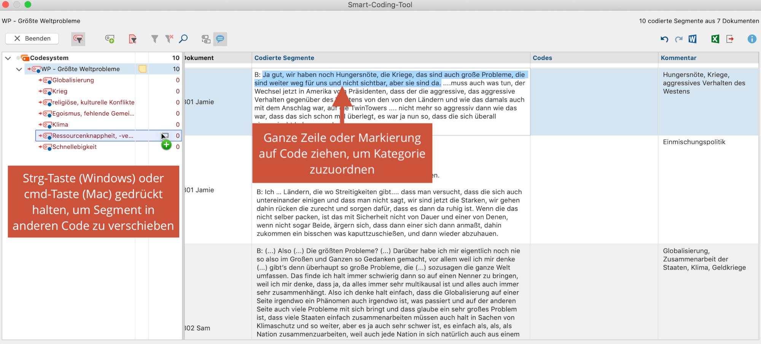Image resolution: width=761 pixels, height=344 pixels.
Task: Select the Globalisierung code
Action: [73, 80]
